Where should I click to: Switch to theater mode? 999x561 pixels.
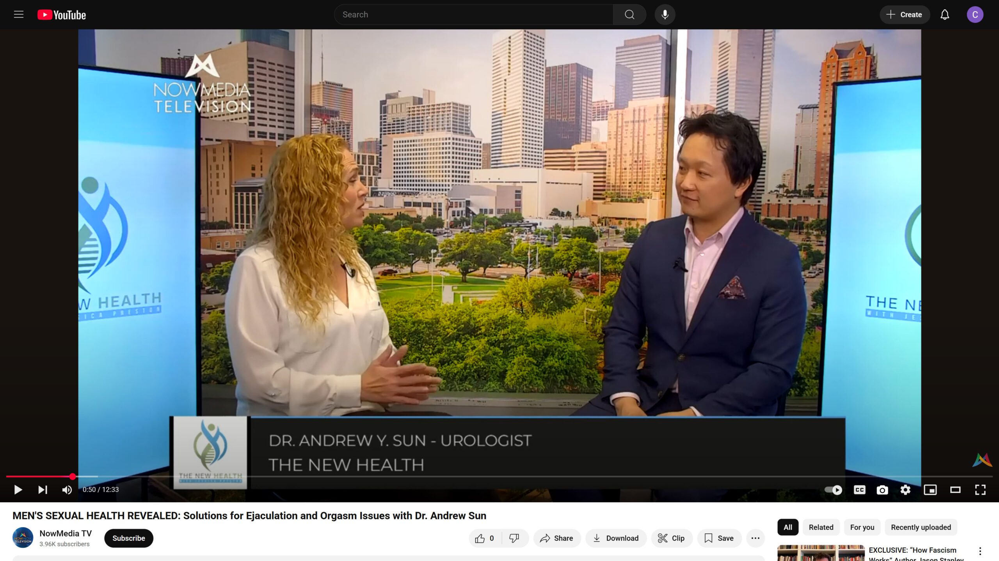tap(955, 490)
